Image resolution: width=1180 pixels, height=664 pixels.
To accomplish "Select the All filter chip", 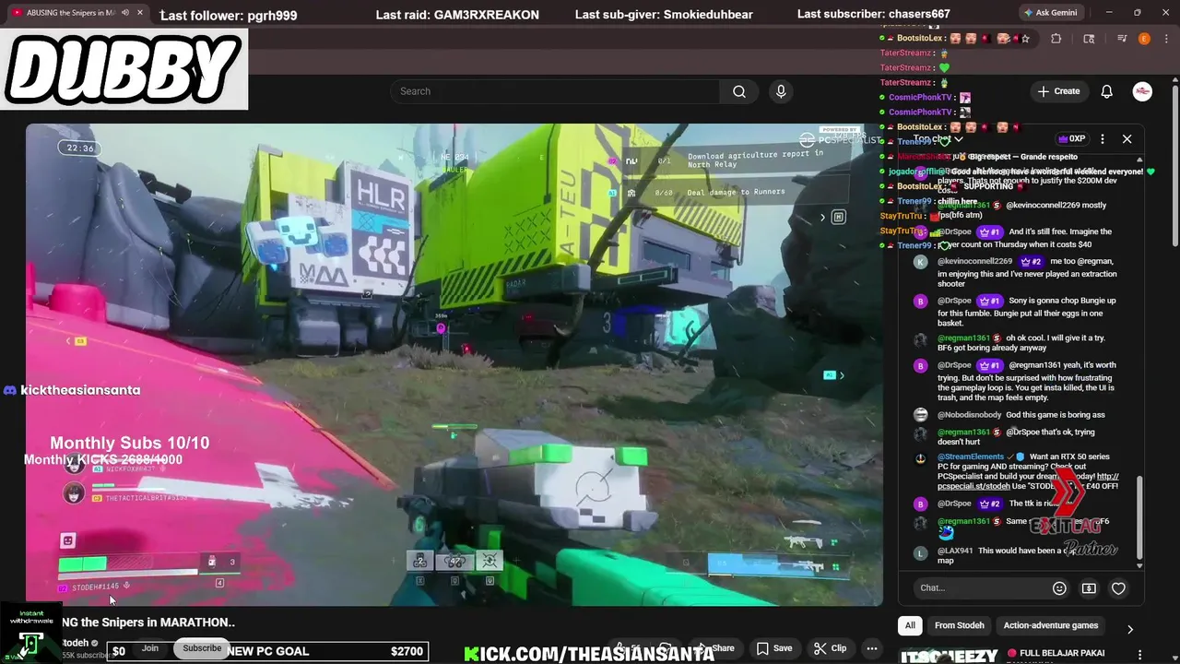I will pyautogui.click(x=910, y=625).
